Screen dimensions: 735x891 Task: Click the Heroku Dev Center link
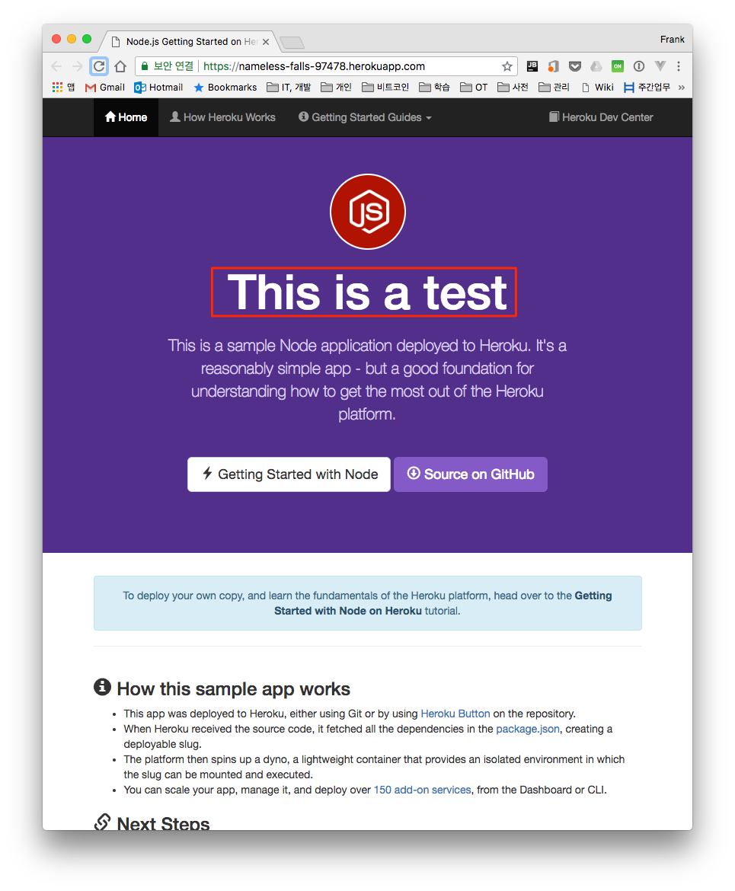[600, 117]
